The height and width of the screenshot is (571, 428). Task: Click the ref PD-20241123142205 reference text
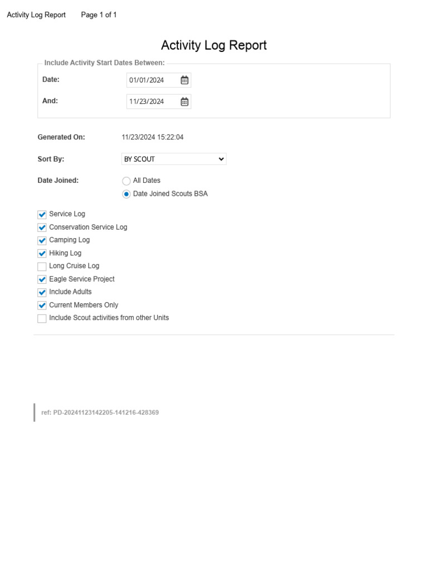(x=100, y=413)
